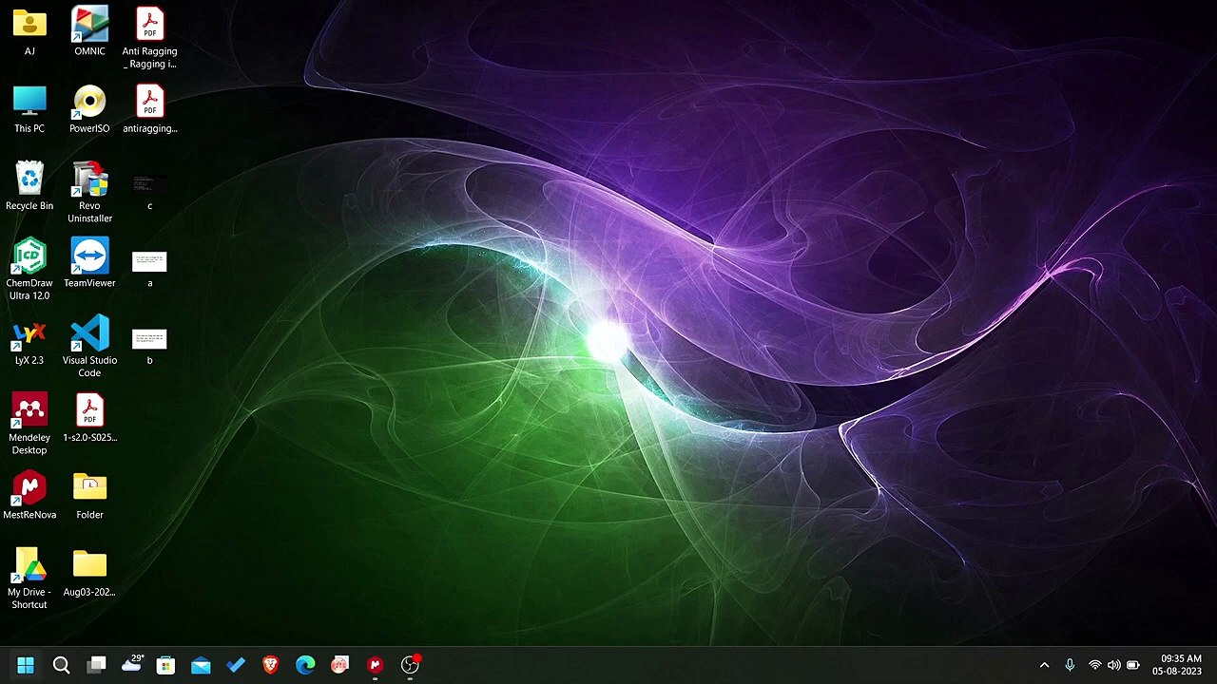The width and height of the screenshot is (1217, 684).
Task: Select the AJ user folder icon
Action: pos(29,24)
